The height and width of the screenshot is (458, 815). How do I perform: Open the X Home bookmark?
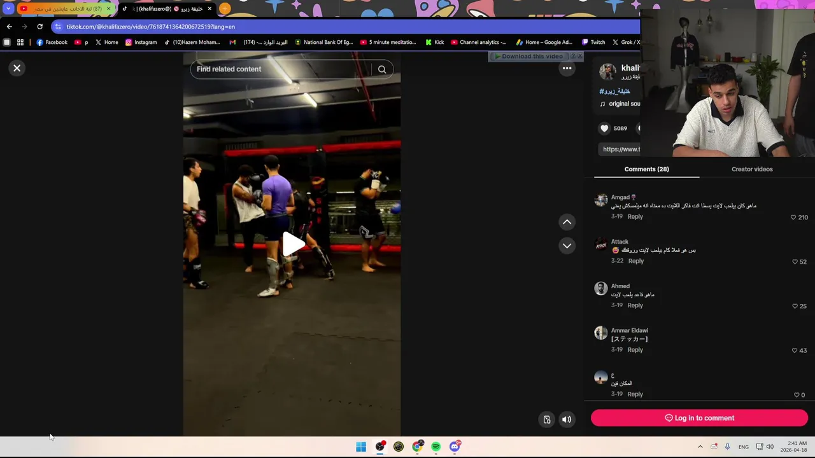tap(106, 43)
